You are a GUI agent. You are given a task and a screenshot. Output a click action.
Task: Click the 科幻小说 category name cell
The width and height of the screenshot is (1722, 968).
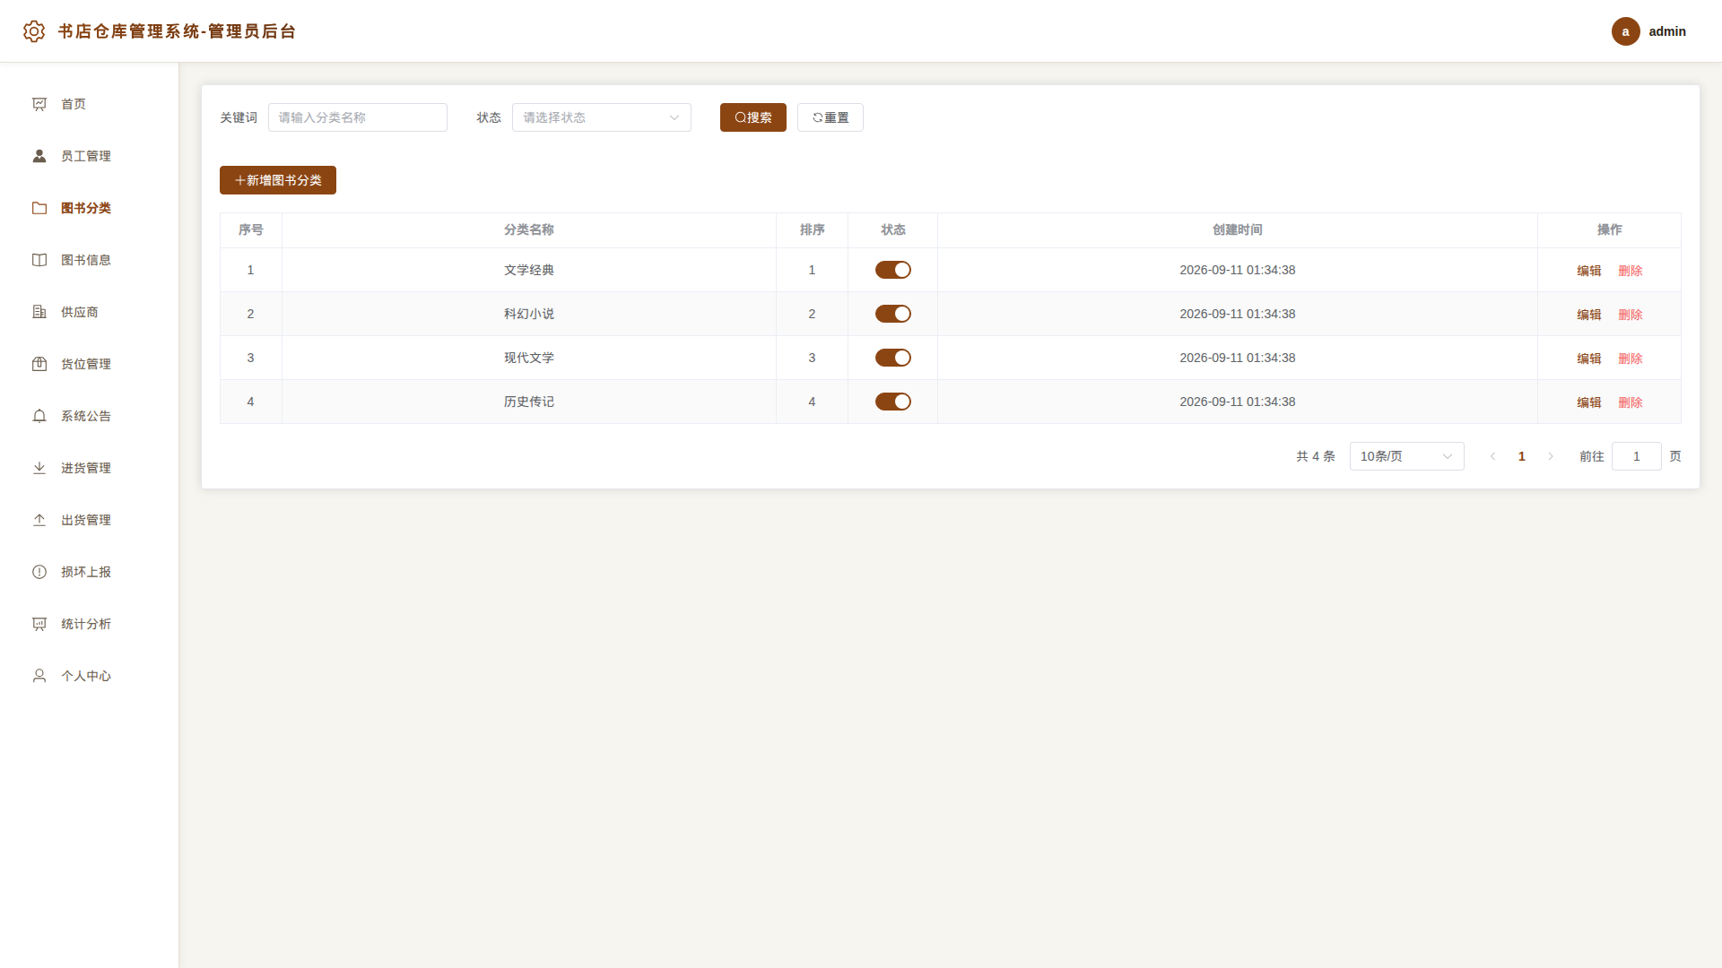coord(529,314)
